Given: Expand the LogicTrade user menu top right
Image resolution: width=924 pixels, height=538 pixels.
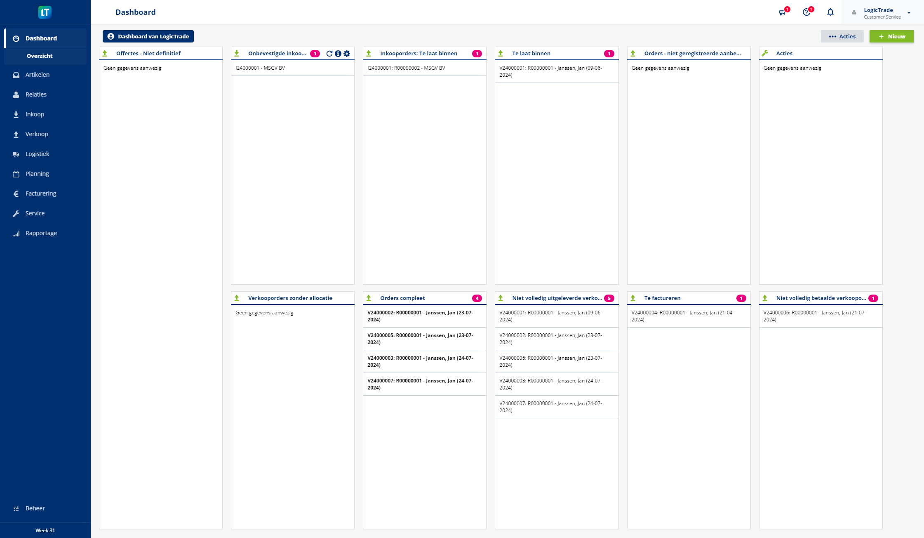Looking at the screenshot, I should pos(909,12).
